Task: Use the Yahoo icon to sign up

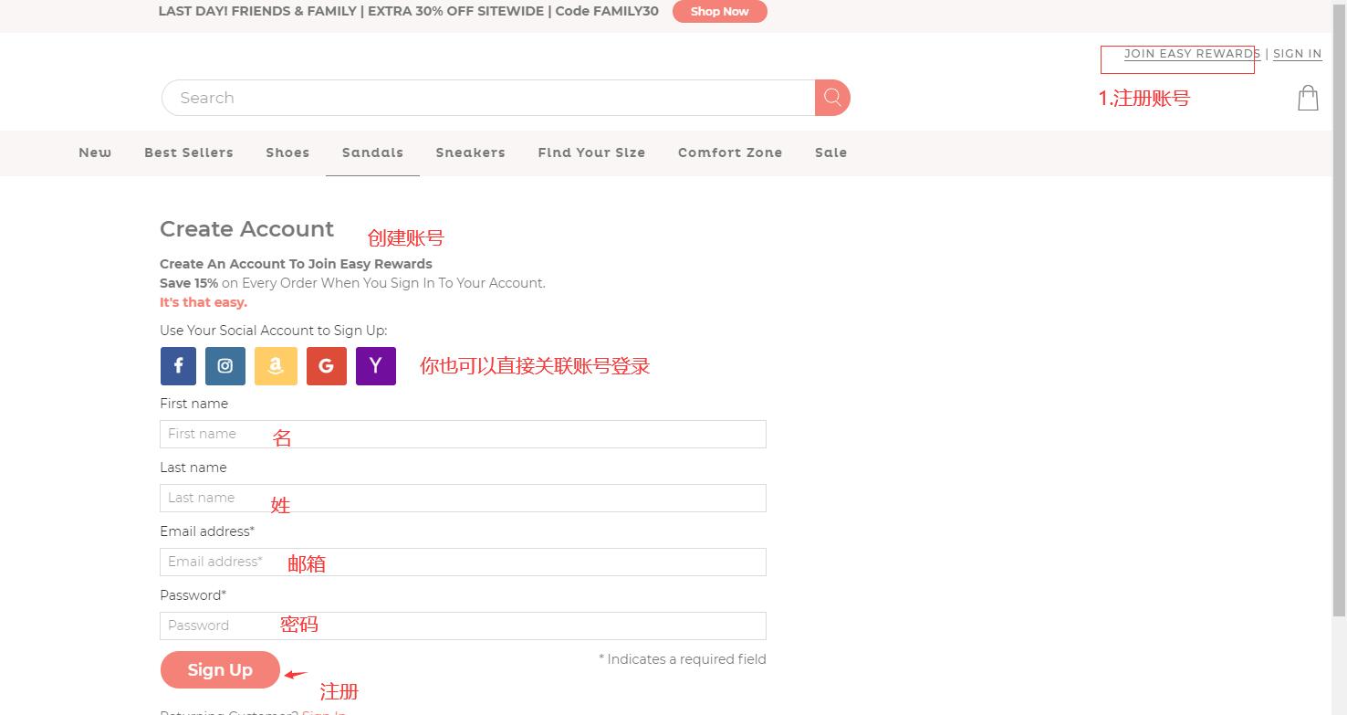Action: coord(375,366)
